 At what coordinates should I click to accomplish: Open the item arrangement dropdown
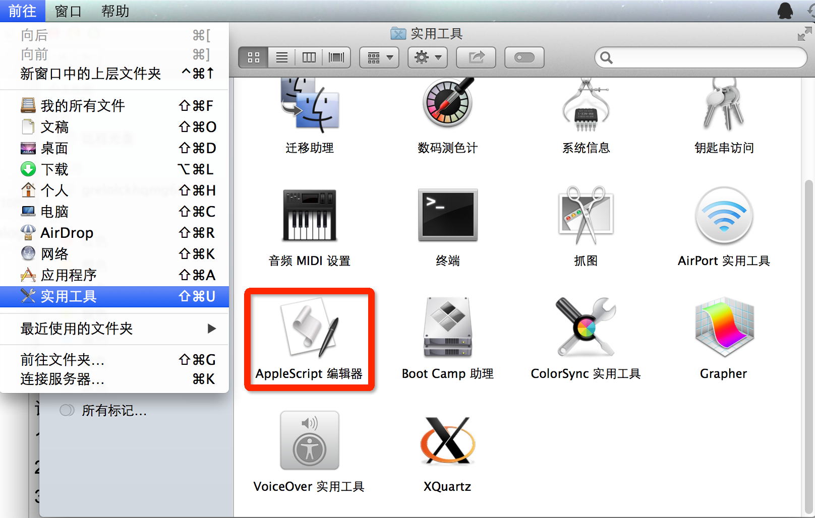click(x=379, y=57)
